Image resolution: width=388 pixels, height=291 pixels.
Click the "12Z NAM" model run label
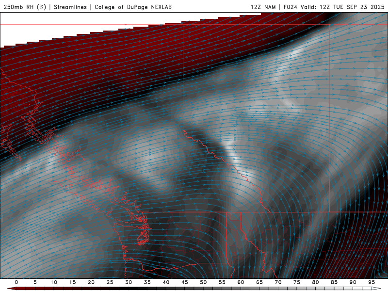pyautogui.click(x=263, y=7)
